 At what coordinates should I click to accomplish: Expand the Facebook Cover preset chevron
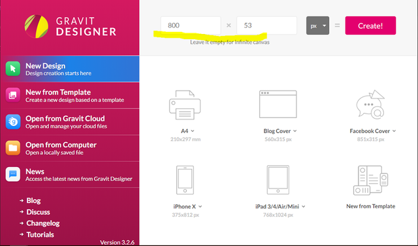click(394, 131)
